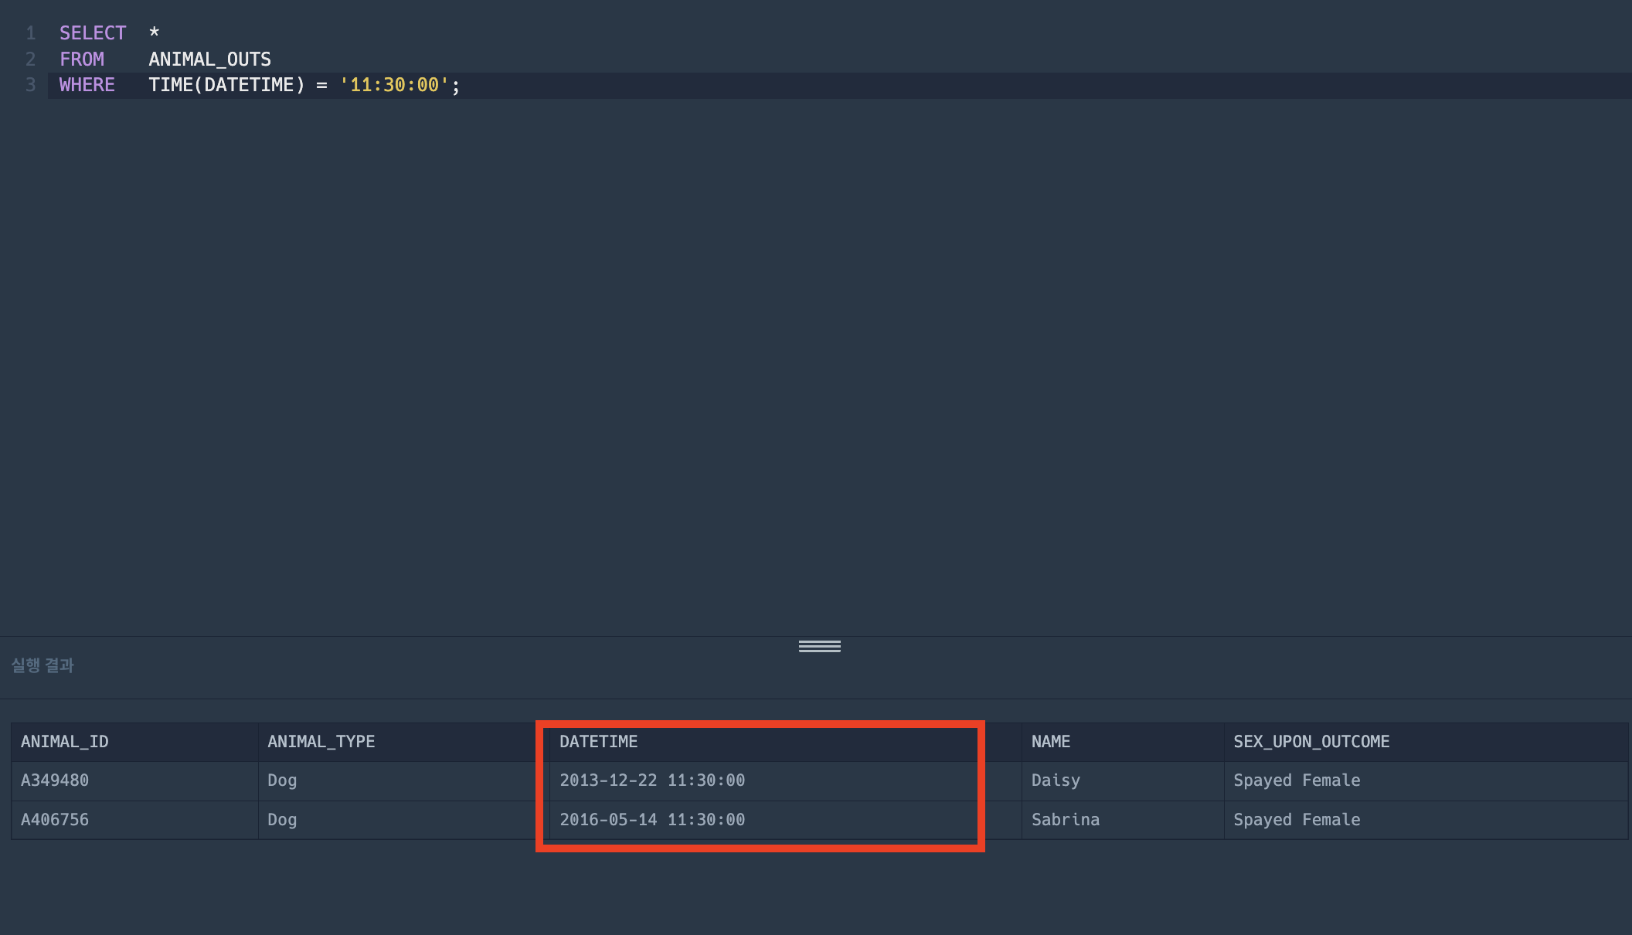The image size is (1632, 935).
Task: Click the ANIMAL_OUTS table name in query
Action: [209, 59]
